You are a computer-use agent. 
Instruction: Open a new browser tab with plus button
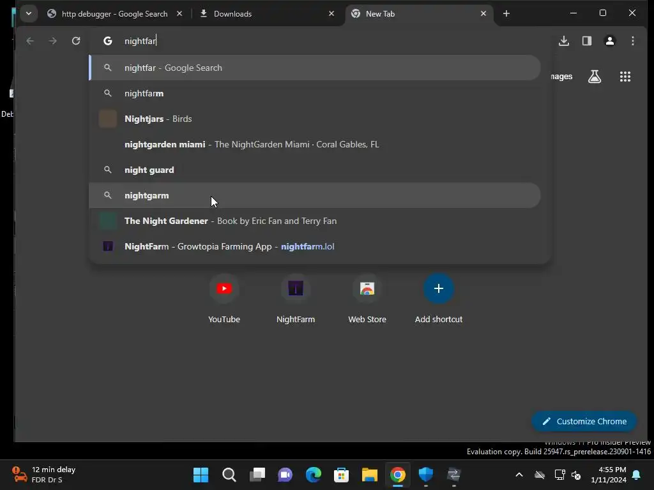(x=506, y=14)
